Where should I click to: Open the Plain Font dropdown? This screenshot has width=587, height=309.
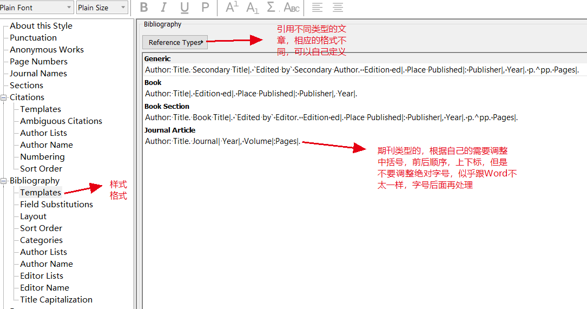pos(36,8)
